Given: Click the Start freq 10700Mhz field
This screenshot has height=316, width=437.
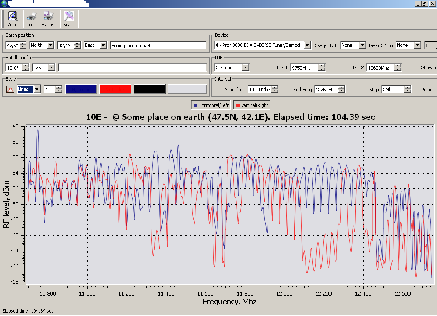Looking at the screenshot, I should (260, 90).
